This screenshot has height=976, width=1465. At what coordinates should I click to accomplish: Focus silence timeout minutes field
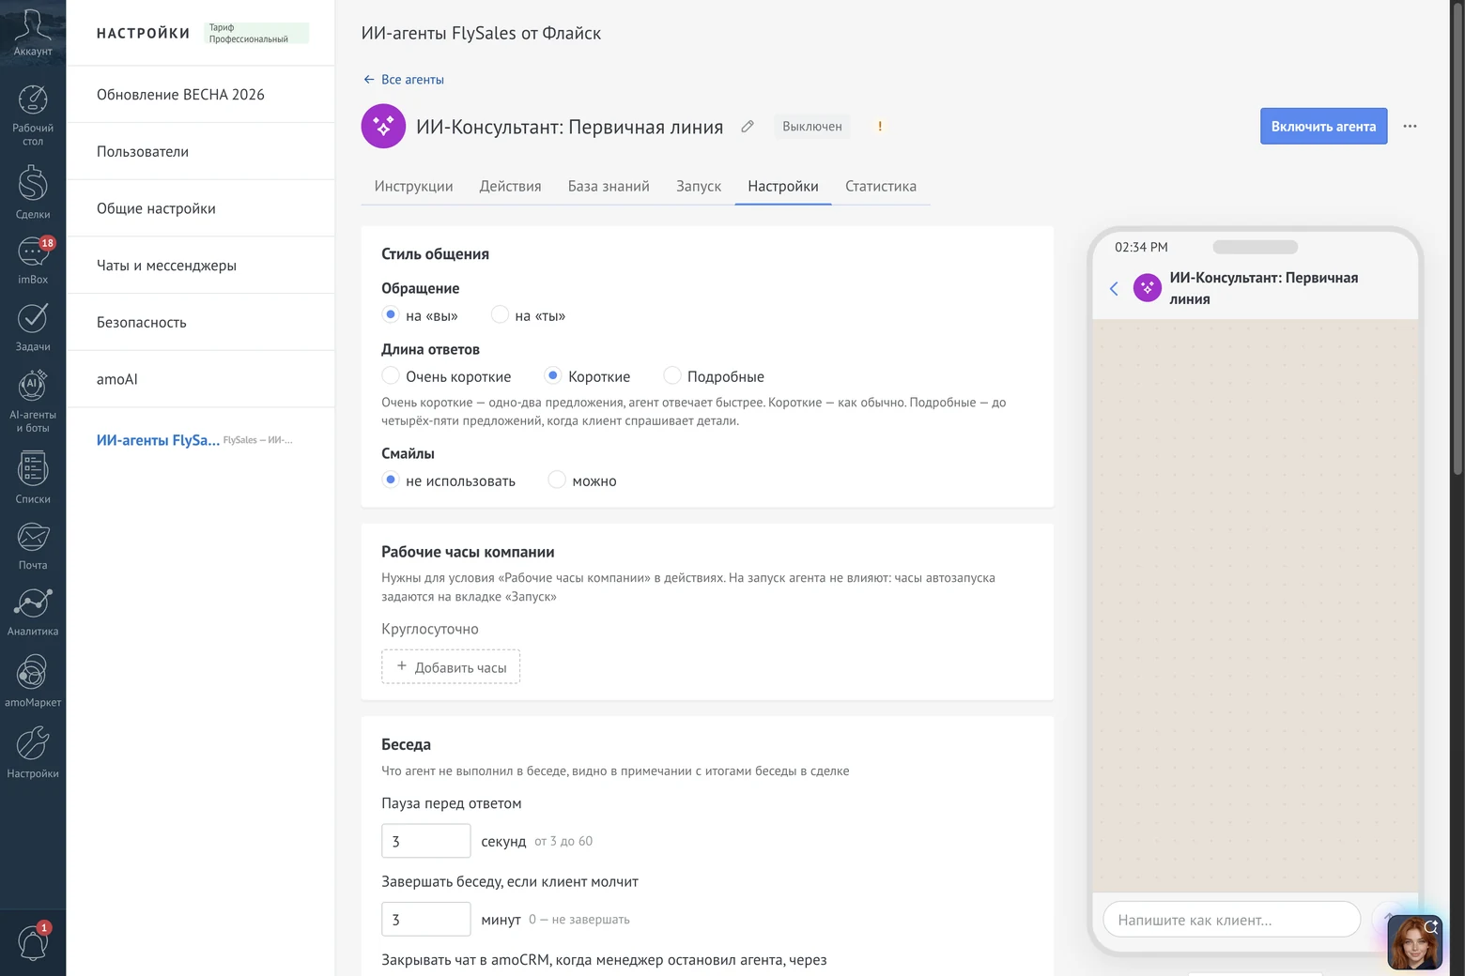[425, 919]
